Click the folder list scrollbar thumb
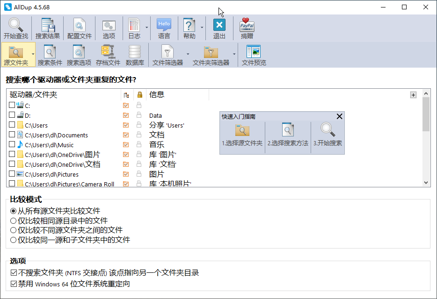437x299 pixels. point(426,114)
